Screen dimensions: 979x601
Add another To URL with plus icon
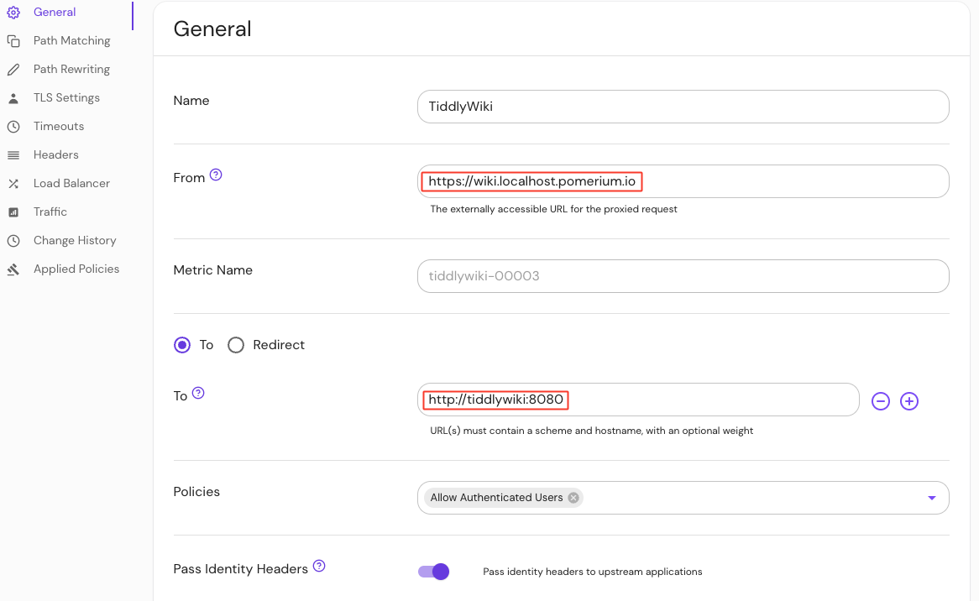[x=909, y=401]
